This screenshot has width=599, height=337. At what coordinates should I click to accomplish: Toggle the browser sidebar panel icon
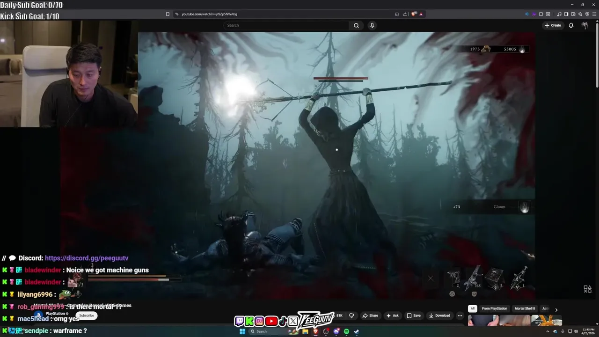click(x=566, y=14)
